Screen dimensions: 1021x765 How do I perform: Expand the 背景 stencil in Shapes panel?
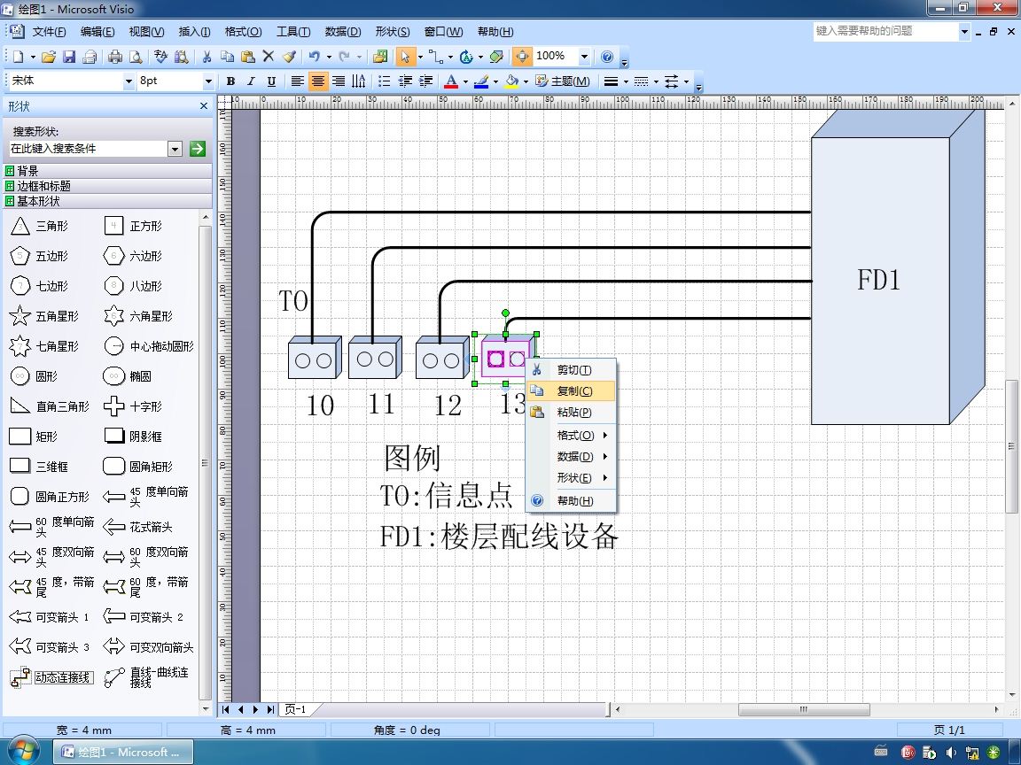[108, 171]
